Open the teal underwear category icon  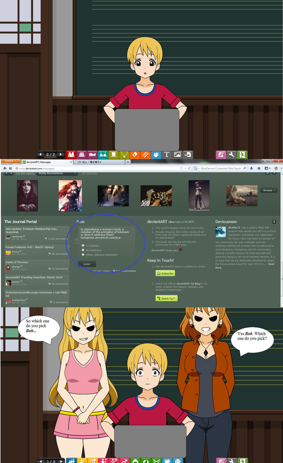[103, 155]
